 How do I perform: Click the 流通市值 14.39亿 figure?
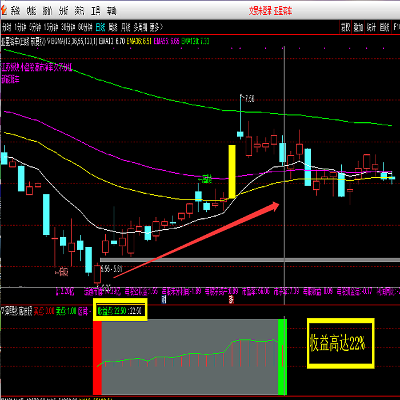point(102,291)
